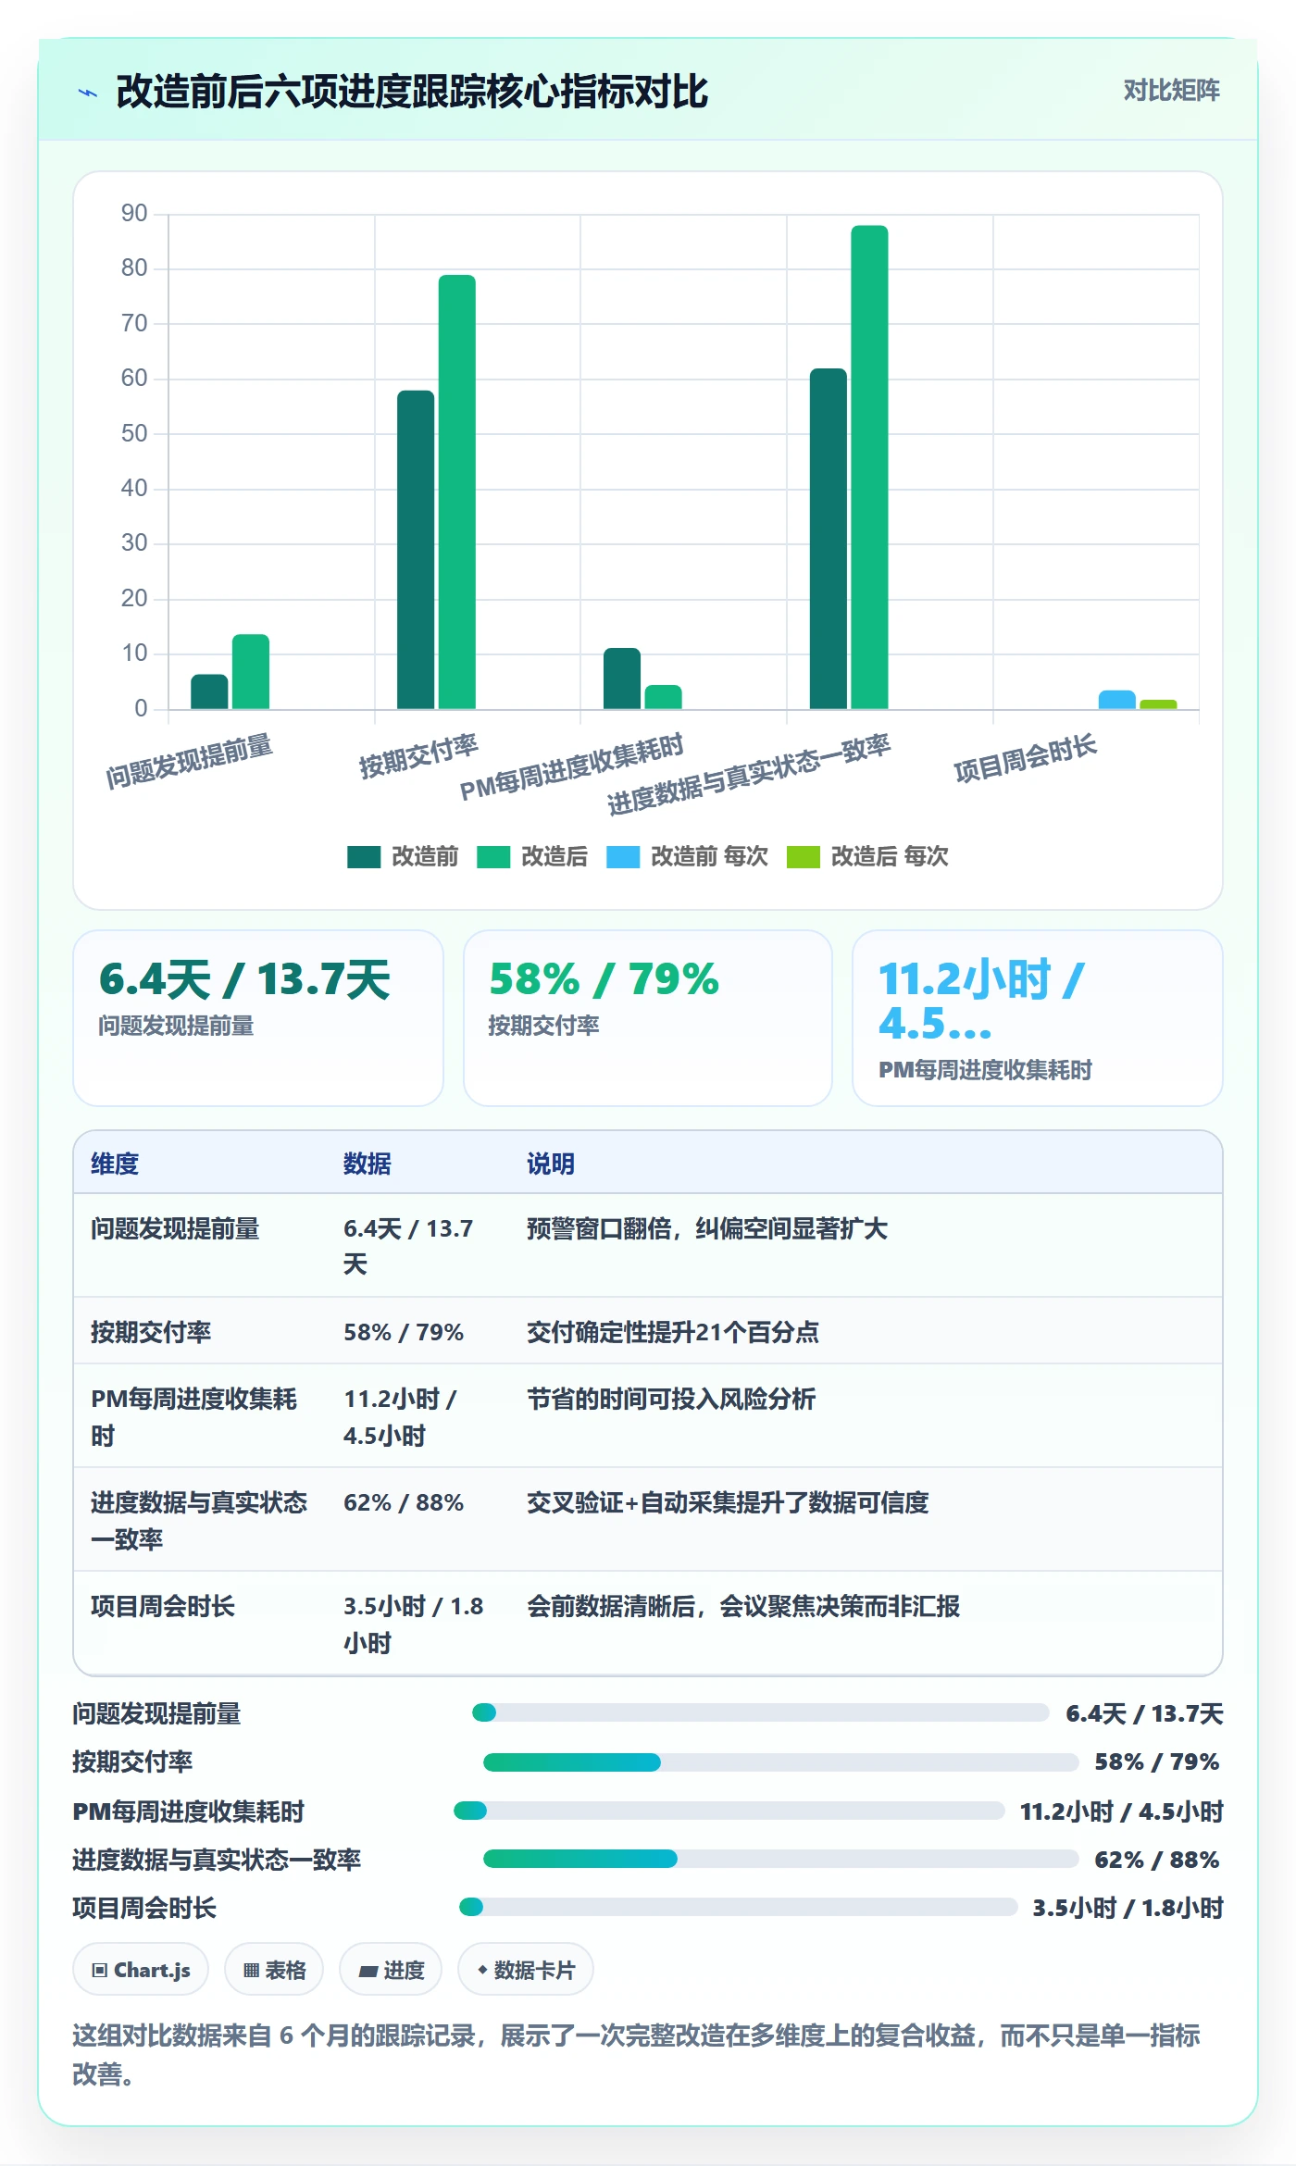Click the 项目周会时长 progress bar

(739, 1907)
